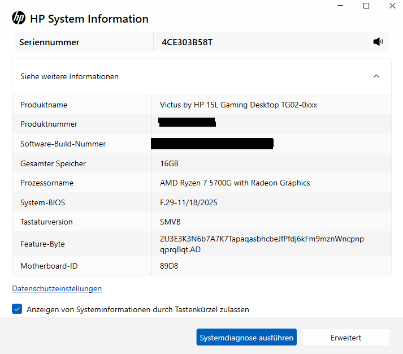The height and width of the screenshot is (354, 403).
Task: Select the Motherboard-ID value 89D8
Action: tap(169, 266)
